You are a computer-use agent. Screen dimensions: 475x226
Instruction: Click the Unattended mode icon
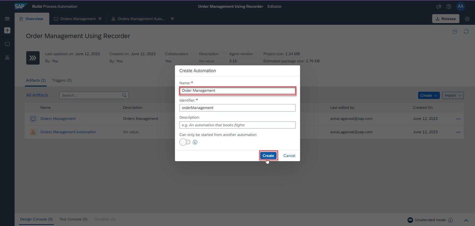[x=410, y=220]
